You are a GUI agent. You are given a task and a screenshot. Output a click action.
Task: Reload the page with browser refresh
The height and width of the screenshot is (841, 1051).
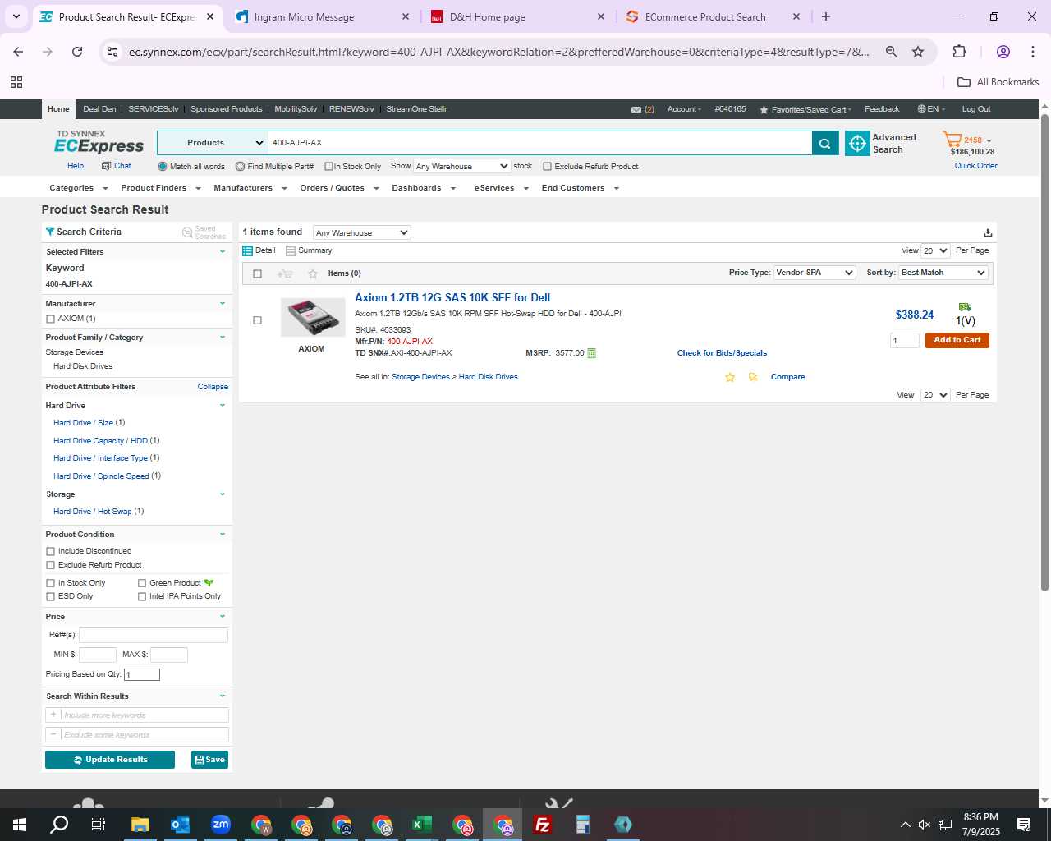(x=77, y=52)
